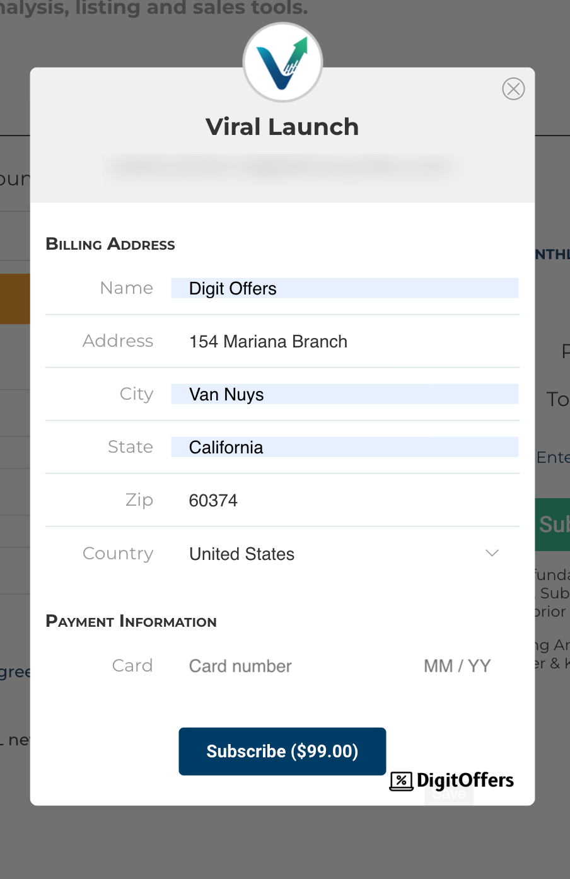Click the California state field

(344, 447)
